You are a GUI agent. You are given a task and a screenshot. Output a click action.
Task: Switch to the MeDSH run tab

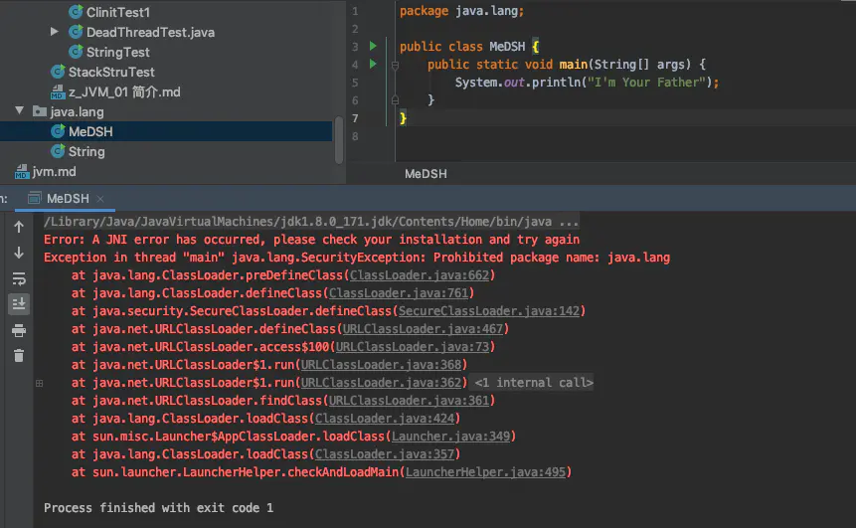click(x=68, y=199)
